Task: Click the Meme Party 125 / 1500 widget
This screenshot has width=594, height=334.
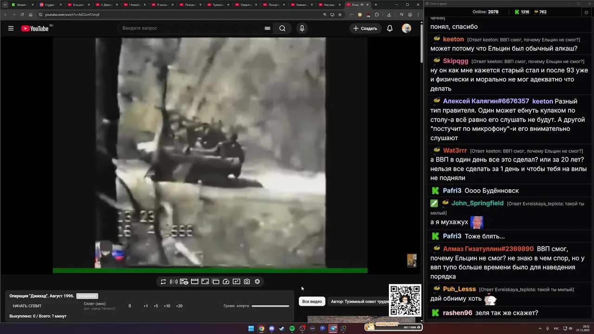Action: pyautogui.click(x=394, y=327)
